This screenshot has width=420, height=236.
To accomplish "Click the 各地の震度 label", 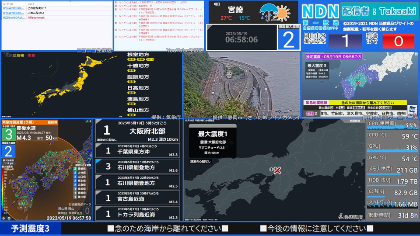I will click(x=350, y=217).
